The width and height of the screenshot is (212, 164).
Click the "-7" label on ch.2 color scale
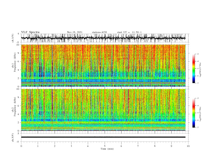click(x=197, y=128)
